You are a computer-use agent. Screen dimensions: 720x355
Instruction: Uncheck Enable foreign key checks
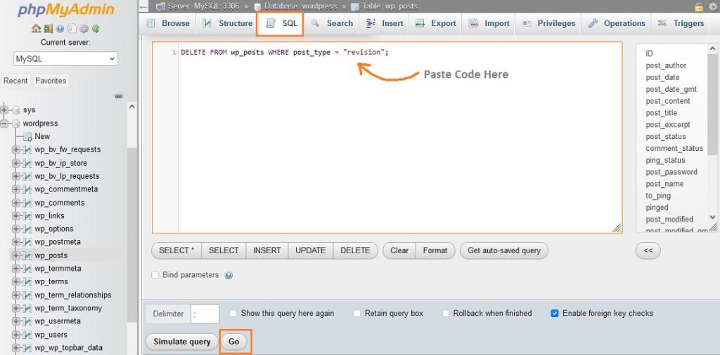pyautogui.click(x=555, y=314)
